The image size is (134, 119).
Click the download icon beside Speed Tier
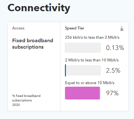tap(122, 28)
